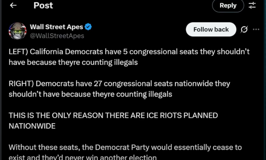Click the Reply button
The height and width of the screenshot is (160, 266).
click(x=228, y=6)
